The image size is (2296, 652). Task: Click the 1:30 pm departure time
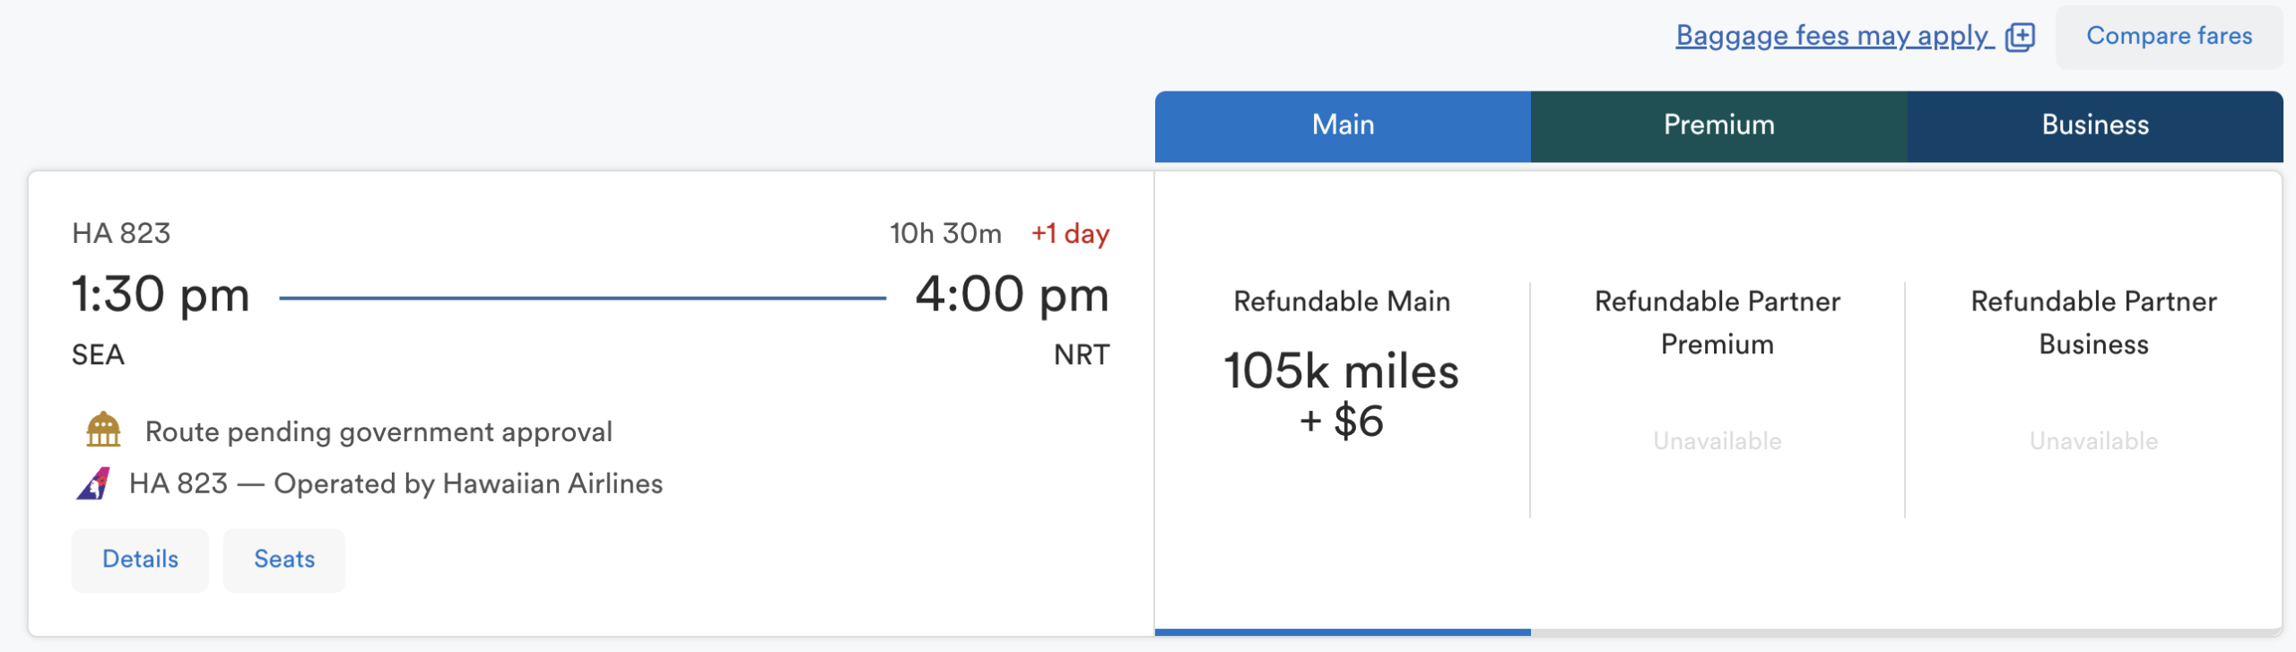point(161,294)
